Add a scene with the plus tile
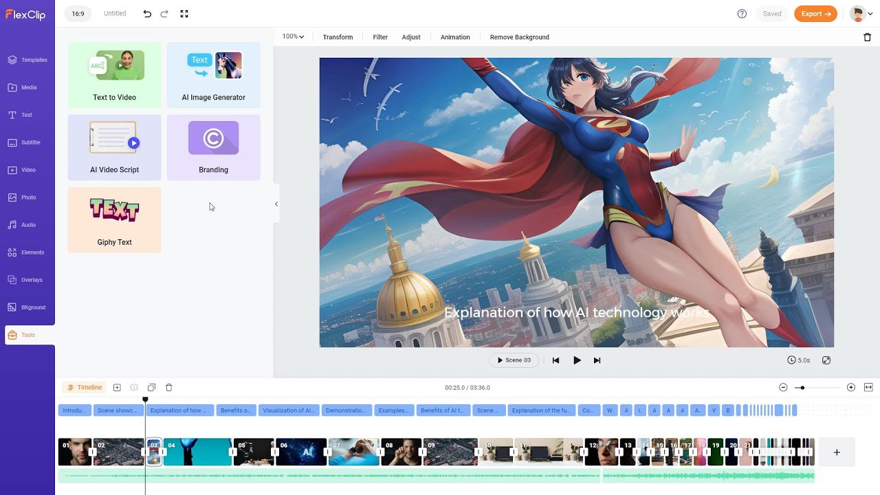The image size is (880, 495). [x=837, y=452]
